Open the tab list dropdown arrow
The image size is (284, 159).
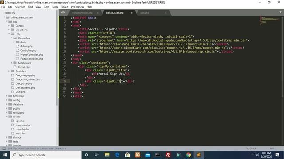tap(280, 12)
